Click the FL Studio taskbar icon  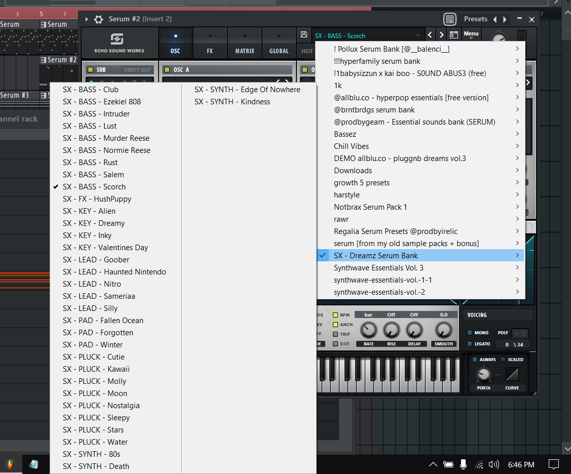click(x=11, y=464)
